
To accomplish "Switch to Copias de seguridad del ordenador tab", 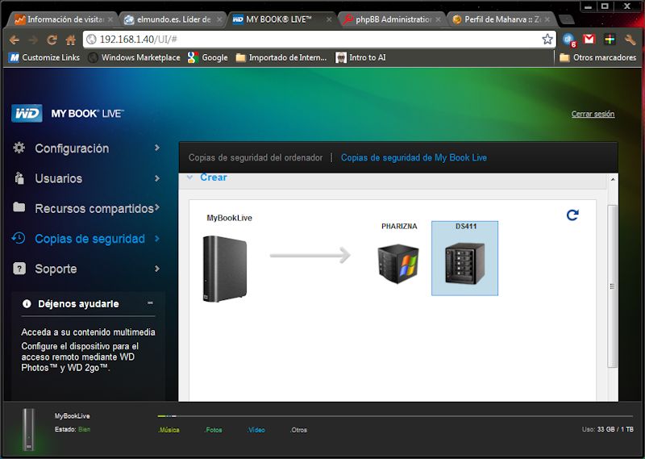I will pos(256,157).
